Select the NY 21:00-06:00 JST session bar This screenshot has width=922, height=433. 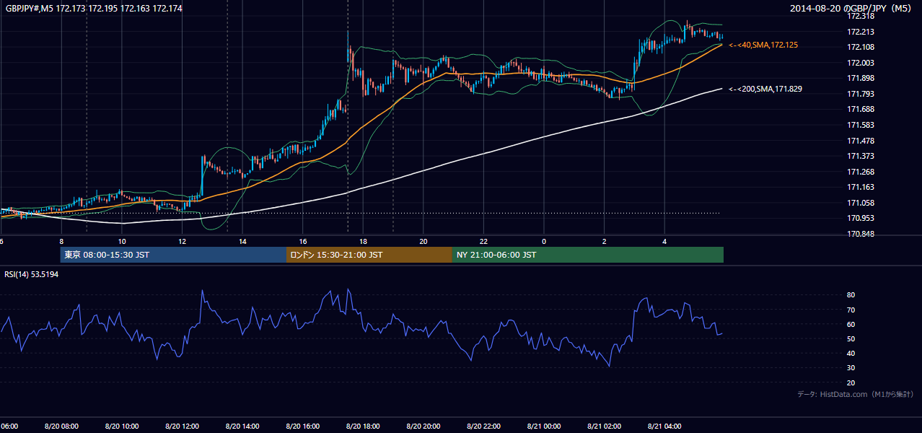[x=588, y=255]
